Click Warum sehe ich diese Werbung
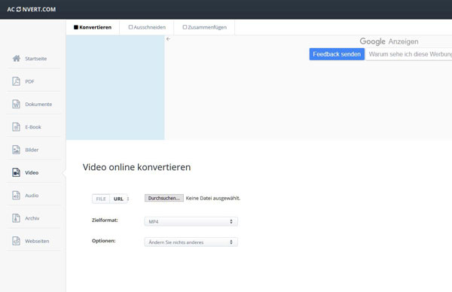The width and height of the screenshot is (452, 292). click(410, 54)
